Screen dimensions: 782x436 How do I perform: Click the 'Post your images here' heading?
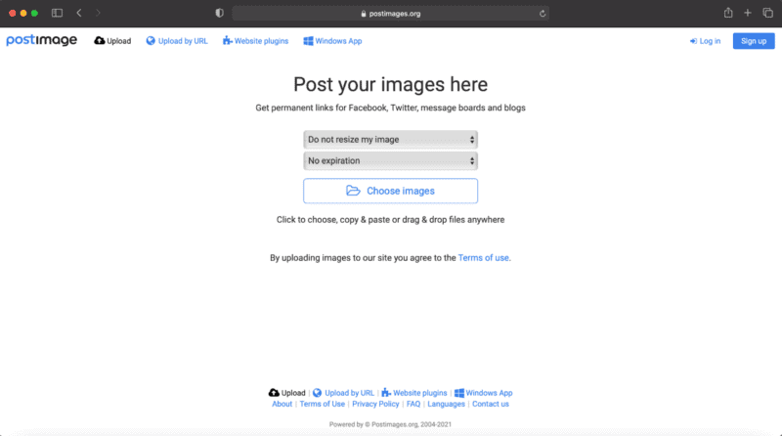tap(390, 84)
